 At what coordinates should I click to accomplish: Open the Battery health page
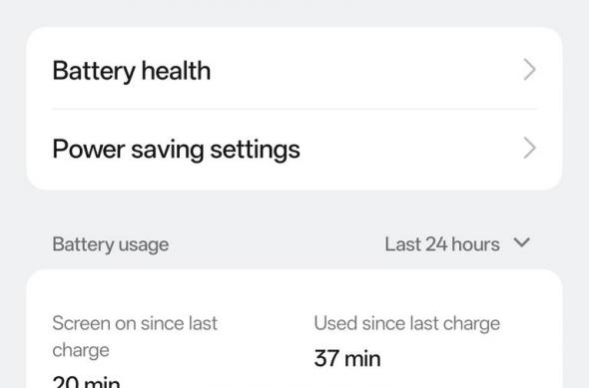[x=294, y=70]
